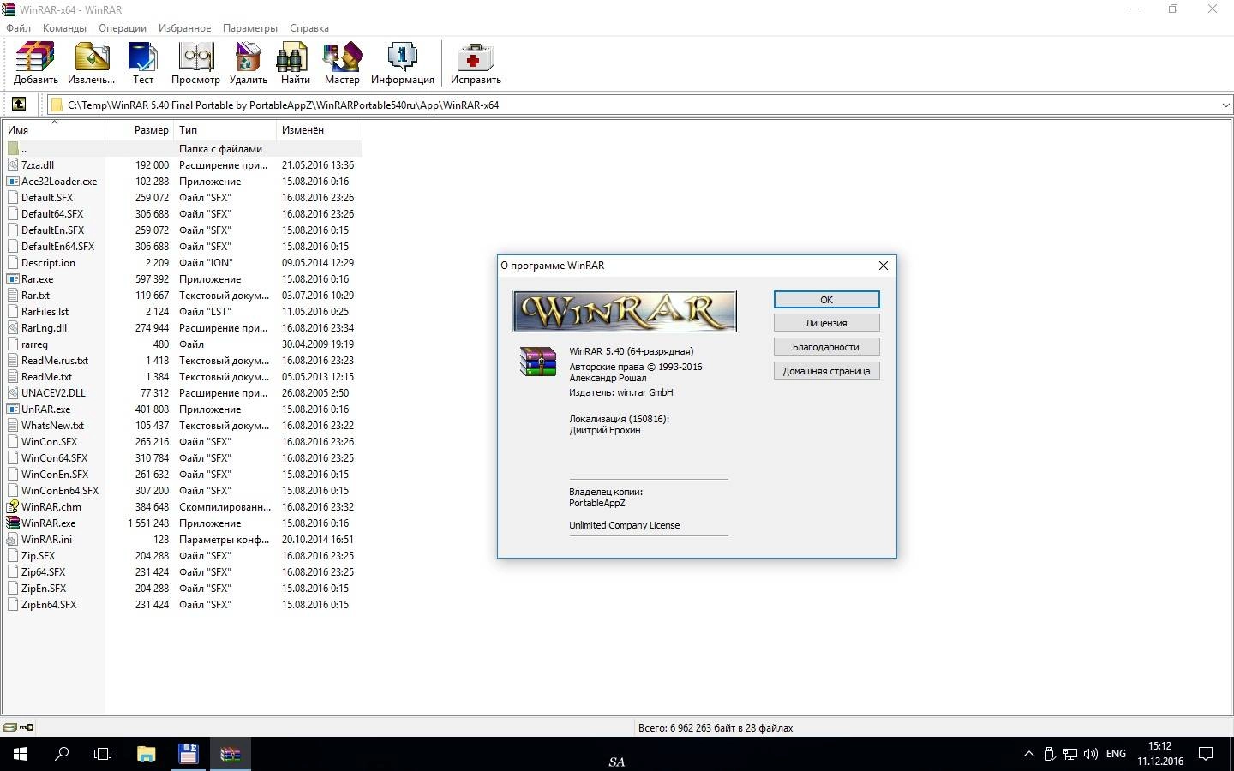Expand the address path dropdown arrow
This screenshot has height=771, width=1234.
(1225, 105)
